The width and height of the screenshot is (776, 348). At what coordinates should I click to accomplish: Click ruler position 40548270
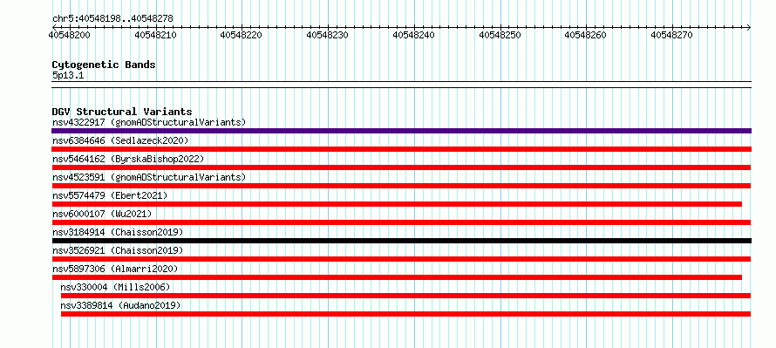[671, 35]
